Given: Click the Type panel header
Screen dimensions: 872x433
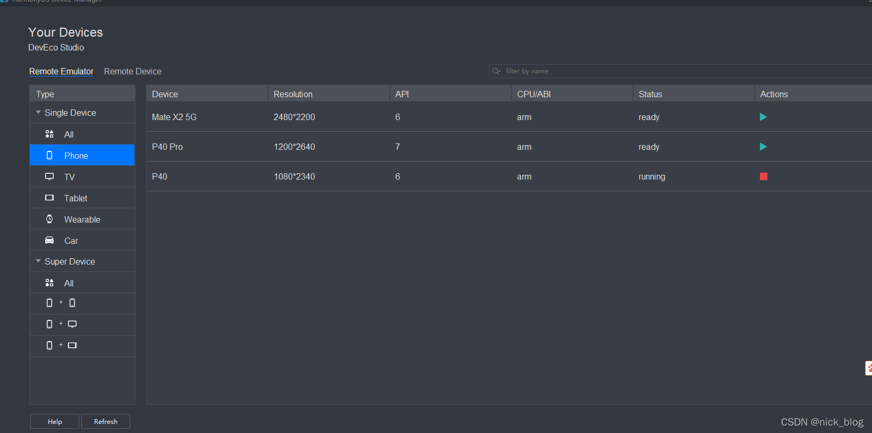Looking at the screenshot, I should (82, 94).
